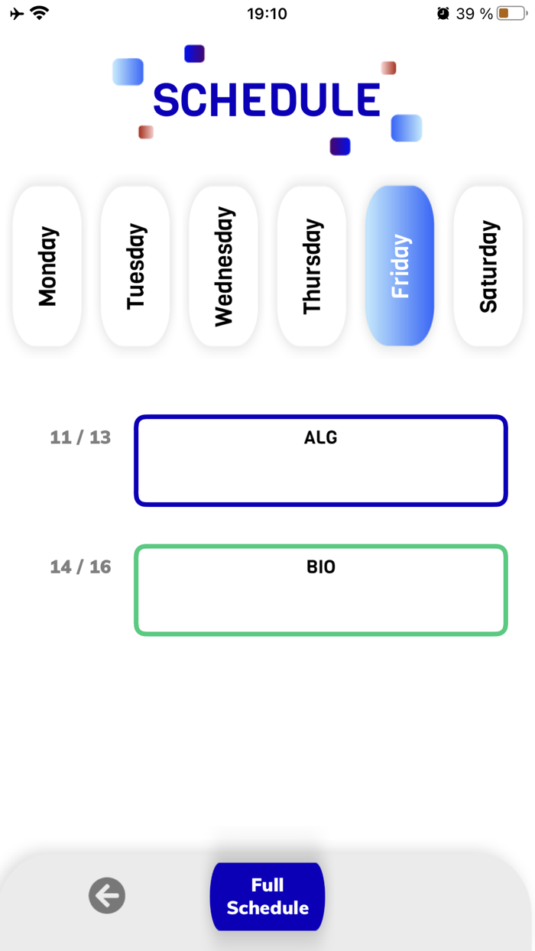The height and width of the screenshot is (951, 535).
Task: Open the ALG lesson card
Action: 320,460
